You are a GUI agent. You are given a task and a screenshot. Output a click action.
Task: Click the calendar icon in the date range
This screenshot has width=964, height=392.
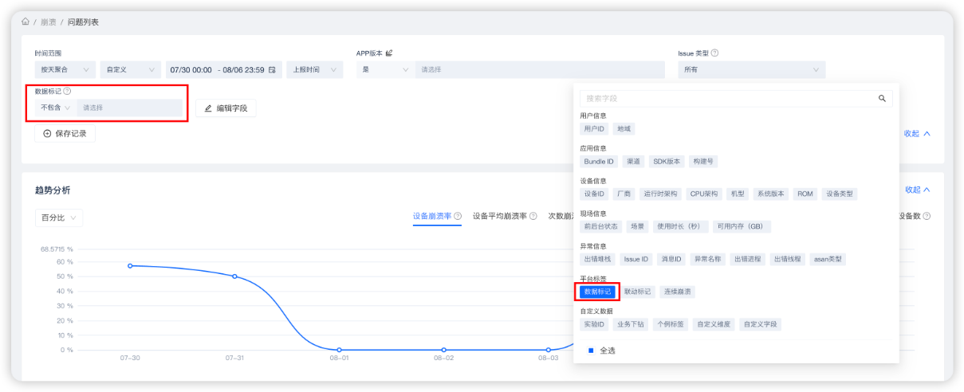[272, 70]
